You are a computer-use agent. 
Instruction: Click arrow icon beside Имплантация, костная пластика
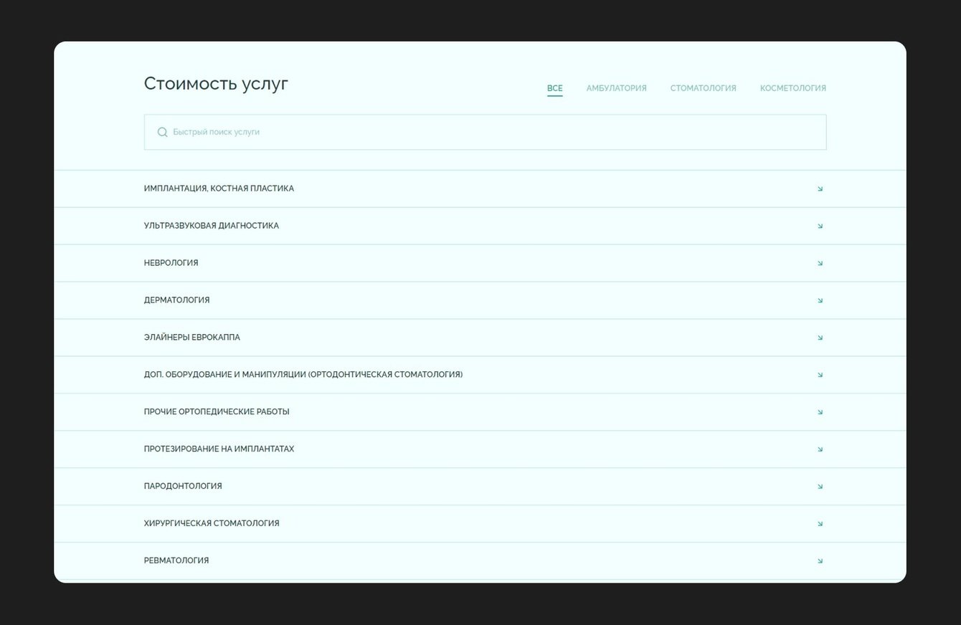click(x=820, y=189)
